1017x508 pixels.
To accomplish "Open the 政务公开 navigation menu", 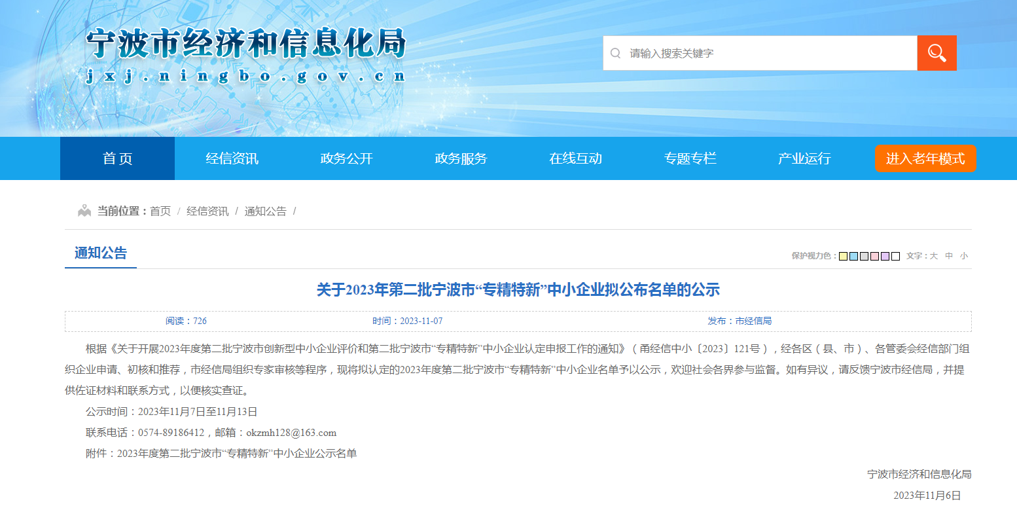I will coord(347,158).
